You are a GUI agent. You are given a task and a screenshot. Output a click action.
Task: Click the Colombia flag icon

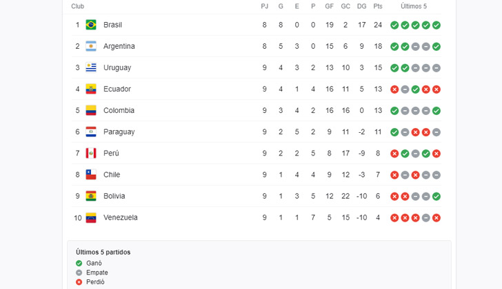pyautogui.click(x=91, y=110)
